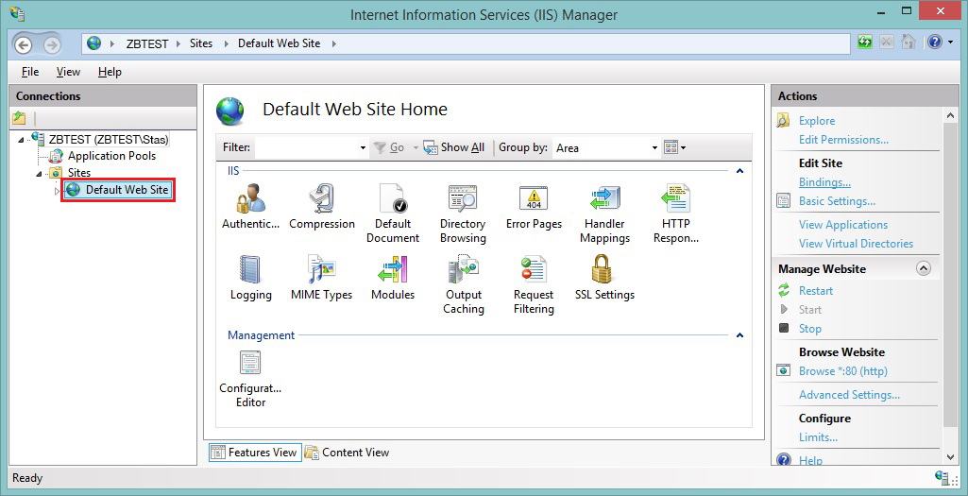
Task: Open the SSL Settings feature
Action: 604,271
